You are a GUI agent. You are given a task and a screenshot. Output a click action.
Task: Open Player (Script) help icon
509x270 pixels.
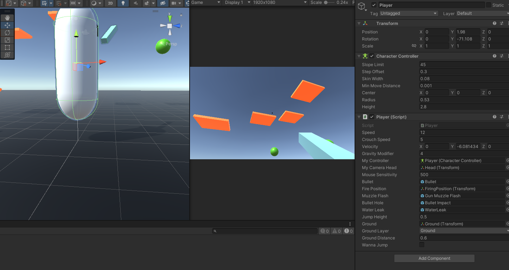495,117
